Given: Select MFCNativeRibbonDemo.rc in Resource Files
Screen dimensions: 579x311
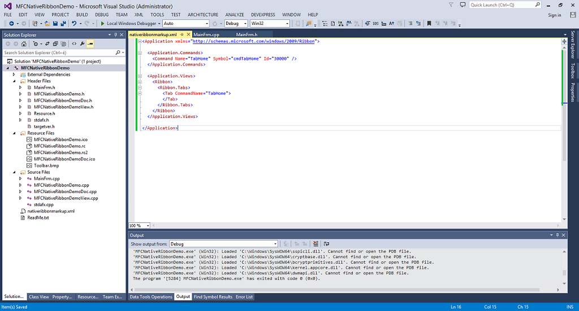Looking at the screenshot, I should point(59,146).
